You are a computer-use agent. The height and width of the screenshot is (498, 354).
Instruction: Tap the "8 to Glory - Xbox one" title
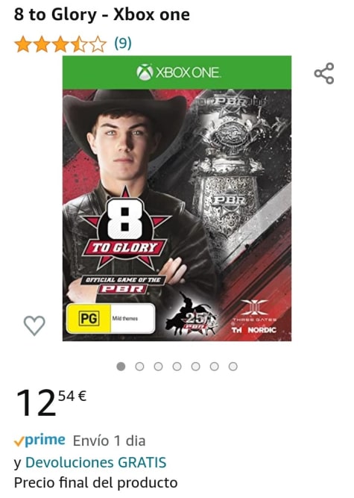(102, 15)
